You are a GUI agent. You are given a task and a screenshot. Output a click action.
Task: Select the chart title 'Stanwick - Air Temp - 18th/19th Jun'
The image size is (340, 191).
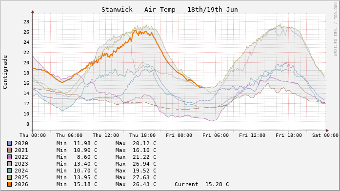pyautogui.click(x=170, y=10)
